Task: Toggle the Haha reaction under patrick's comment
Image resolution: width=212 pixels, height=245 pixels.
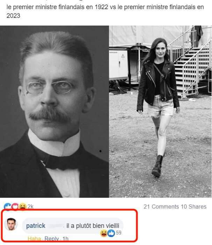Action: pos(34,239)
